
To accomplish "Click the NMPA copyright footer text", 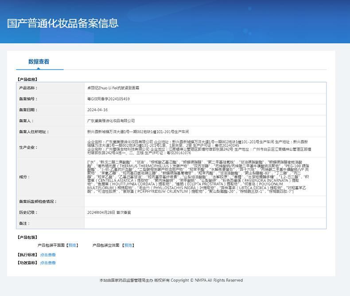I will 171,280.
